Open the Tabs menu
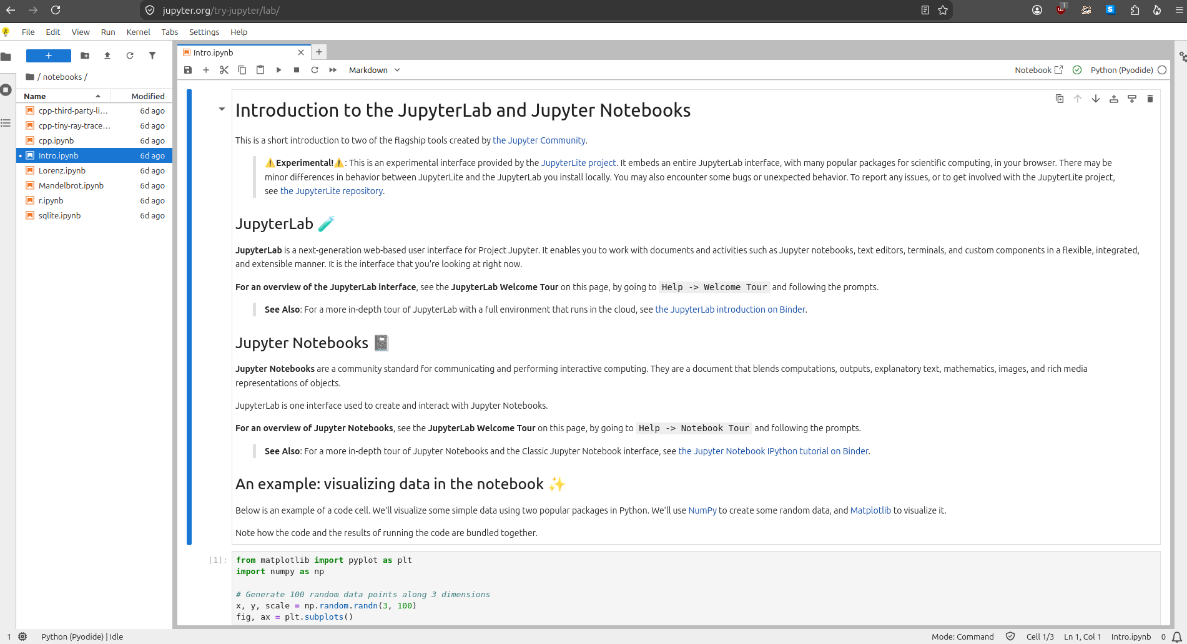The image size is (1187, 644). point(170,32)
